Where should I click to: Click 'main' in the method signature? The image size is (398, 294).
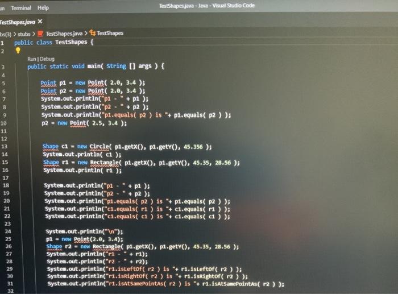[x=94, y=67]
